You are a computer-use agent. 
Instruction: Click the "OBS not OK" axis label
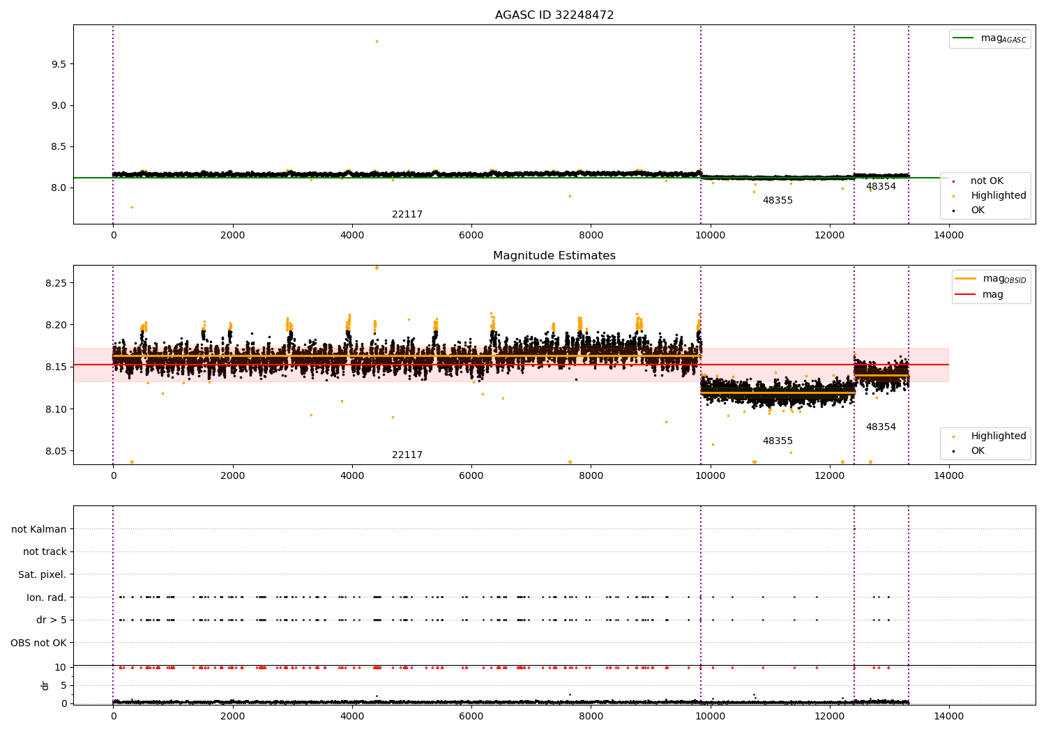pos(39,643)
